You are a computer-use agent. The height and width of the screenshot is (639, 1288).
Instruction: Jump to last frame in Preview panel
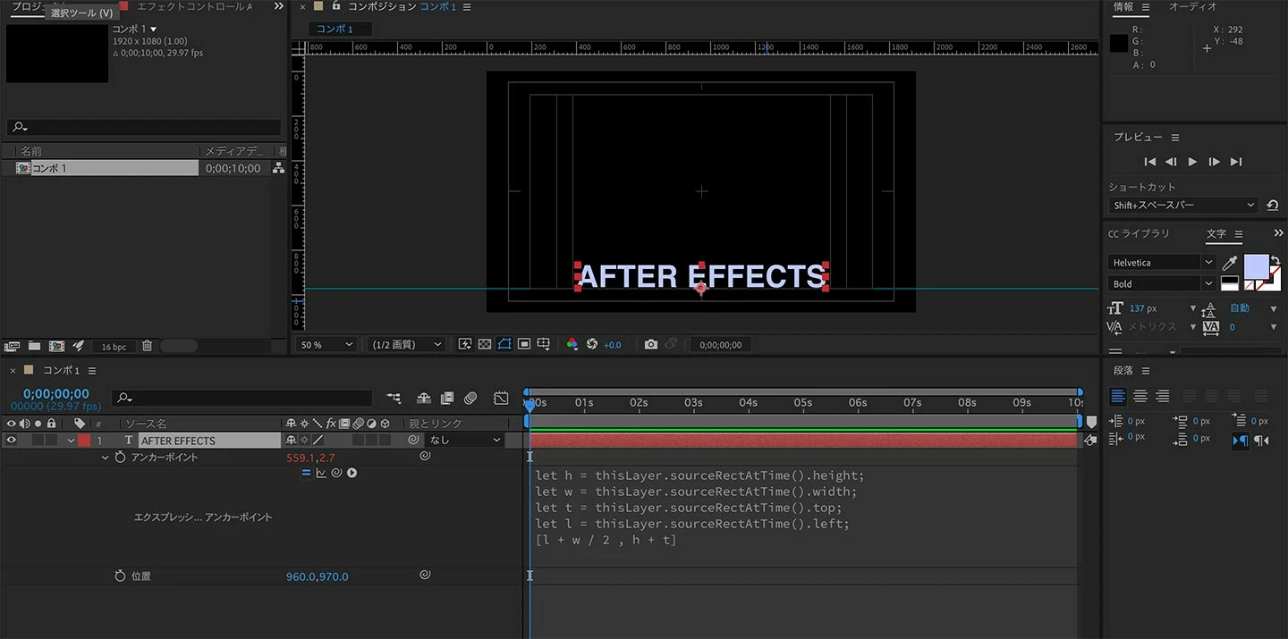coord(1236,162)
